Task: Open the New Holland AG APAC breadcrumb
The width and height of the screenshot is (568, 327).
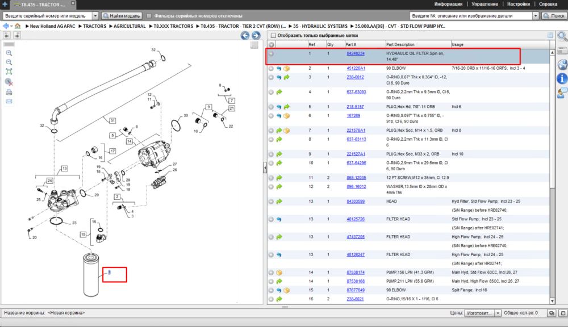Action: 52,26
